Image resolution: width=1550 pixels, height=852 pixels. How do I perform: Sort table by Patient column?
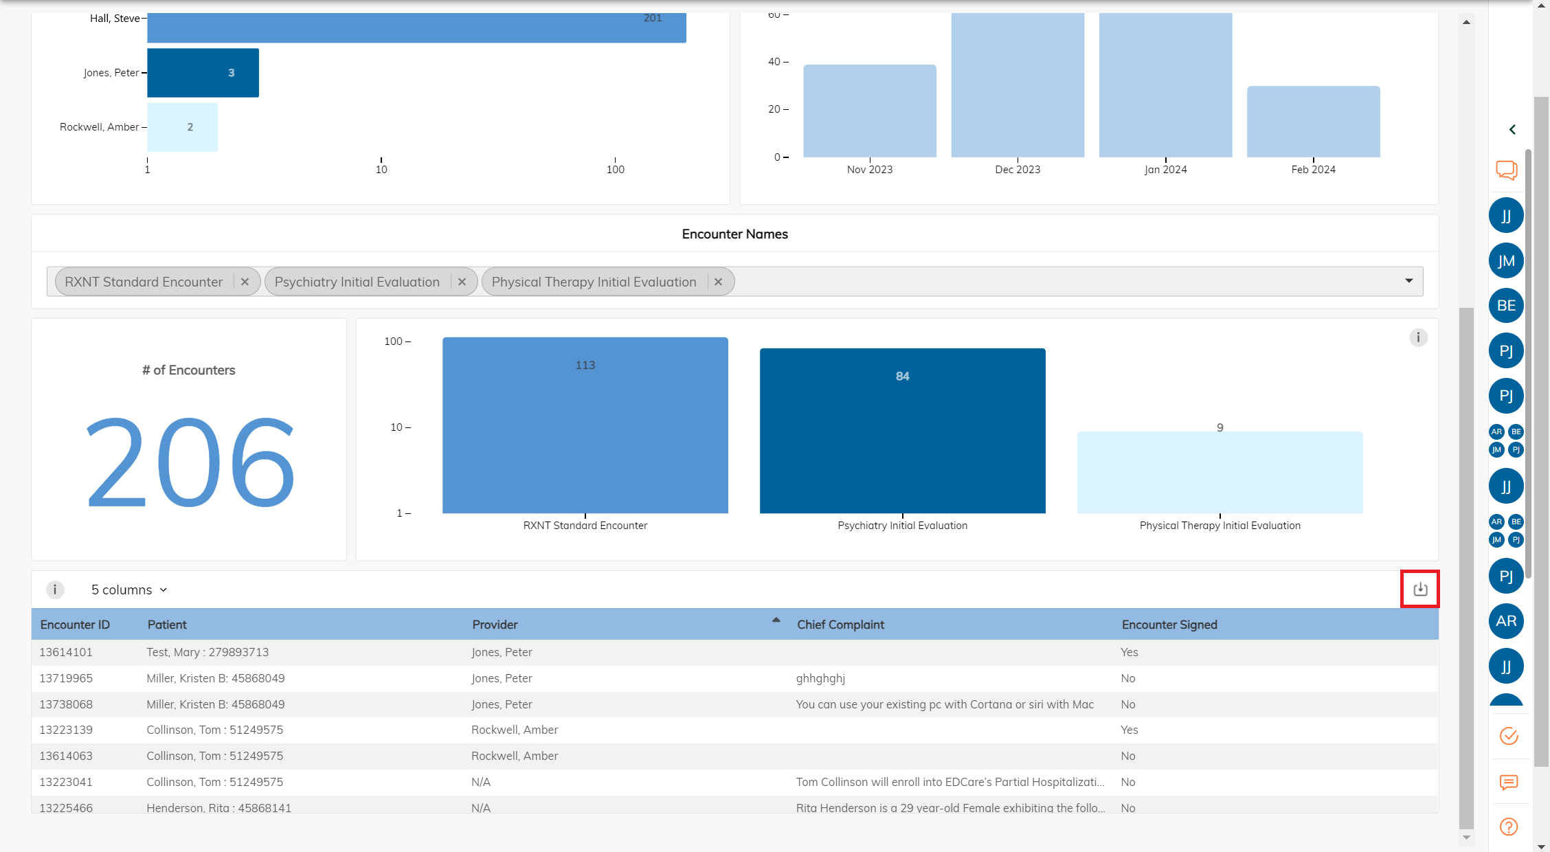click(167, 625)
